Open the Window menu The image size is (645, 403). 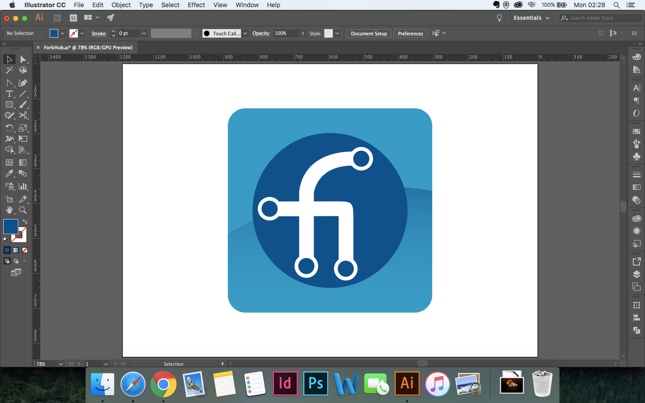[247, 5]
